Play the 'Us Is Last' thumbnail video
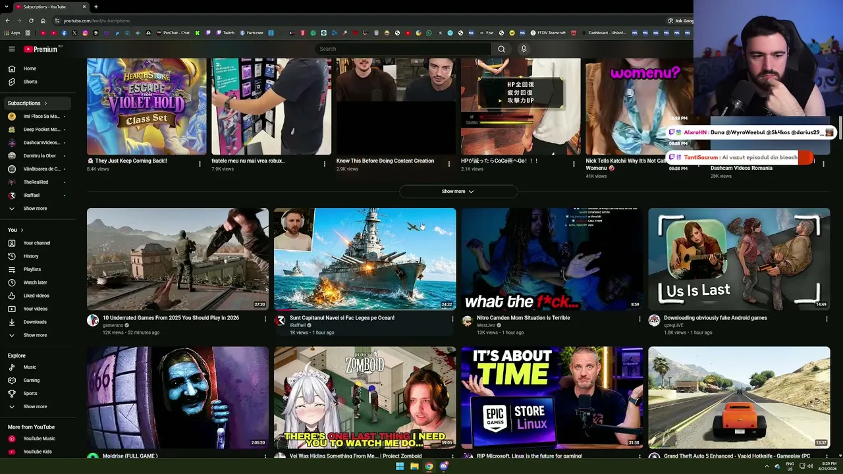Screen dimensions: 843x474 click(739, 259)
